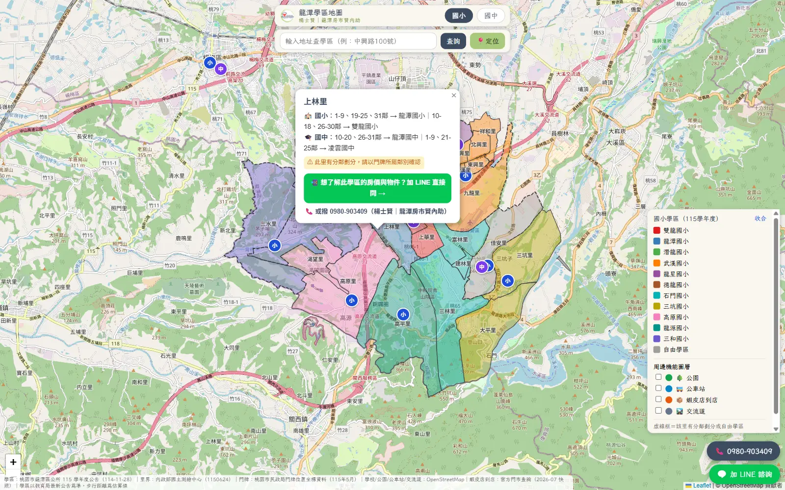
Task: Click the red 雙龍國小 legend swatch
Action: 657,230
